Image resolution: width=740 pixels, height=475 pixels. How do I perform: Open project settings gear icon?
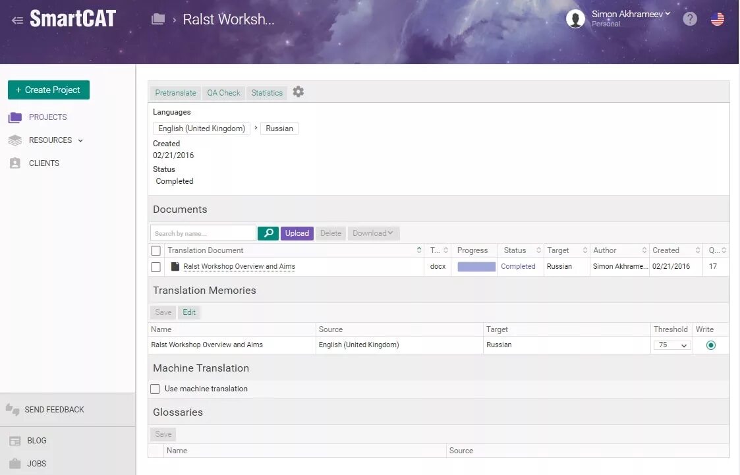299,92
